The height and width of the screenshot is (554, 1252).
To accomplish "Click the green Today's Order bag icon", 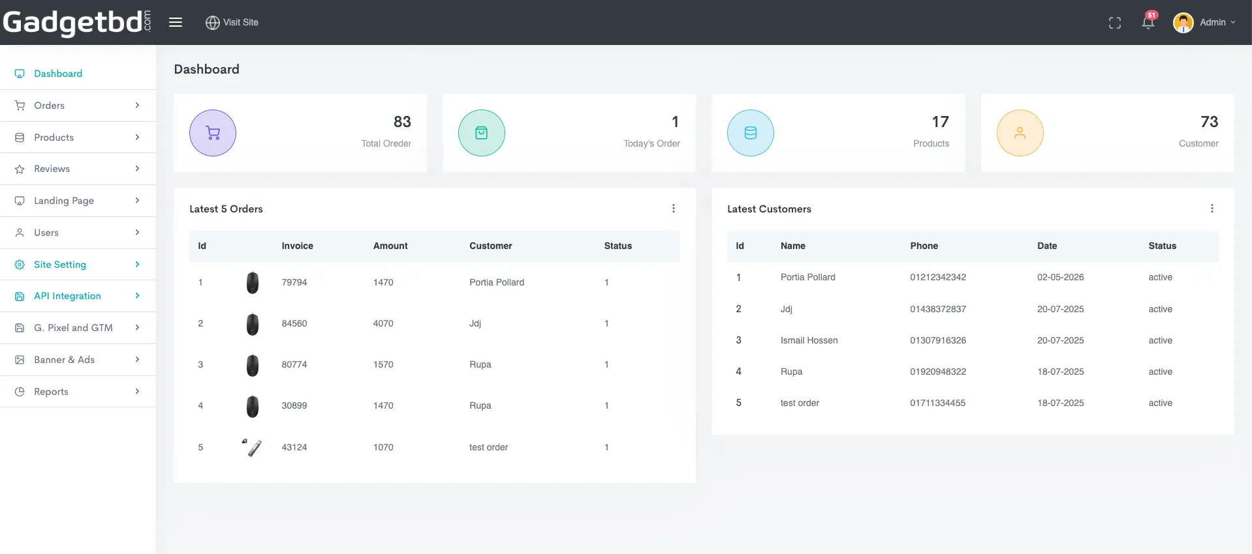I will (482, 133).
